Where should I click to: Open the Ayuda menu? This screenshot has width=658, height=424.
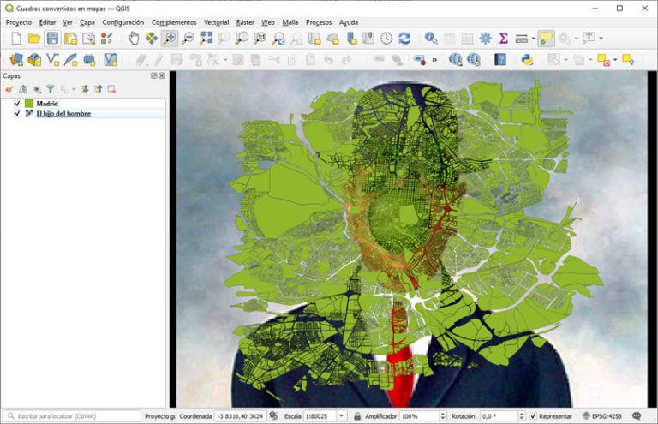click(x=349, y=22)
